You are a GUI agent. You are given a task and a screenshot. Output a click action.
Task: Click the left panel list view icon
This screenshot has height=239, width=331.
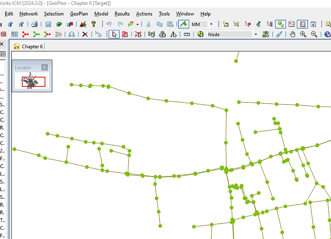pos(3,54)
